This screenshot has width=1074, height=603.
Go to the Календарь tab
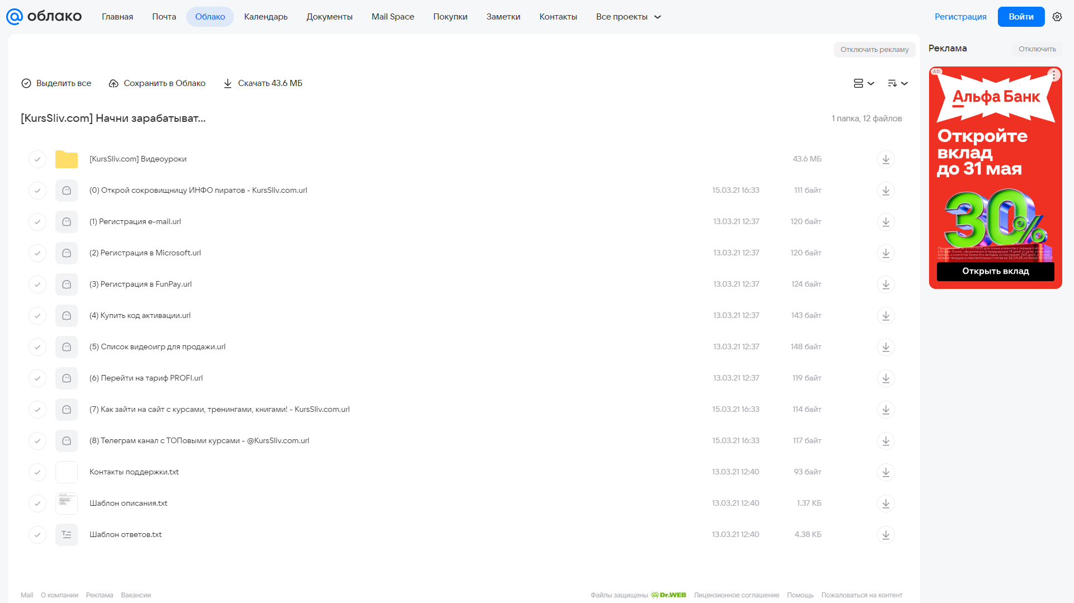[x=266, y=17]
